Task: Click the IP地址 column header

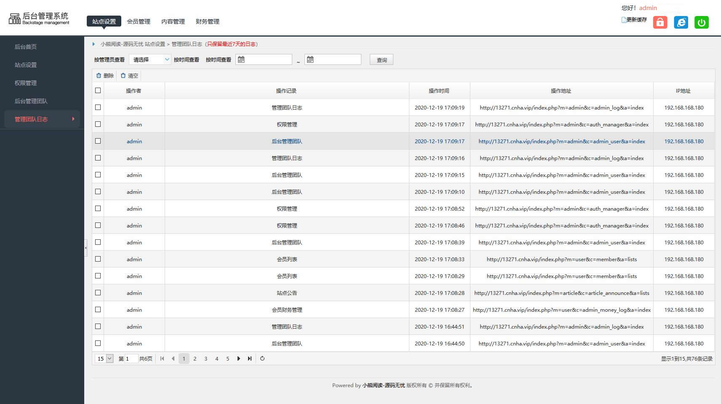Action: [x=684, y=91]
